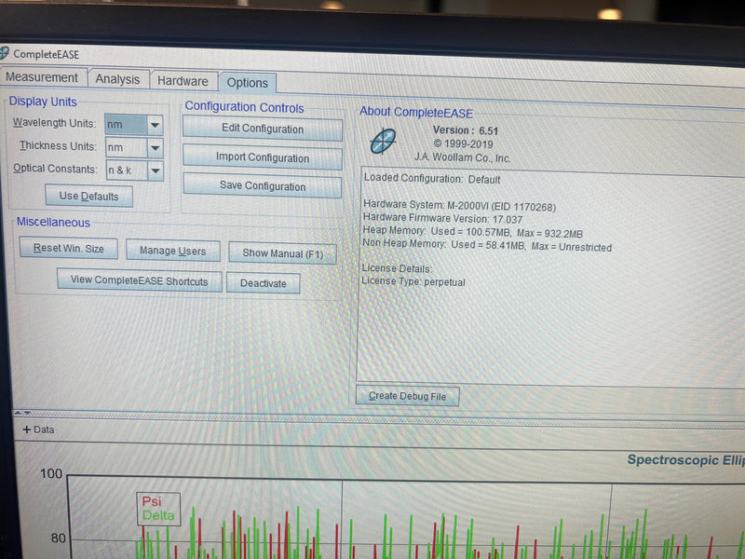Screen dimensions: 745x559
Task: Click Create Debug File
Action: 407,396
